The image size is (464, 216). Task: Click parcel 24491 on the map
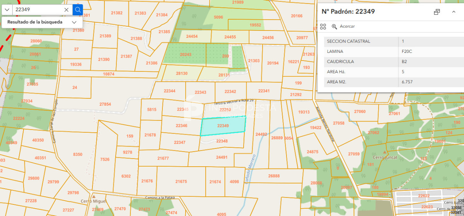pos(222,157)
